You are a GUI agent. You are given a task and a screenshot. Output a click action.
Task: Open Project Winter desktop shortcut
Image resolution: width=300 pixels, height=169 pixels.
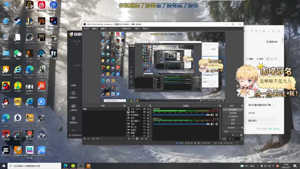(x=18, y=120)
